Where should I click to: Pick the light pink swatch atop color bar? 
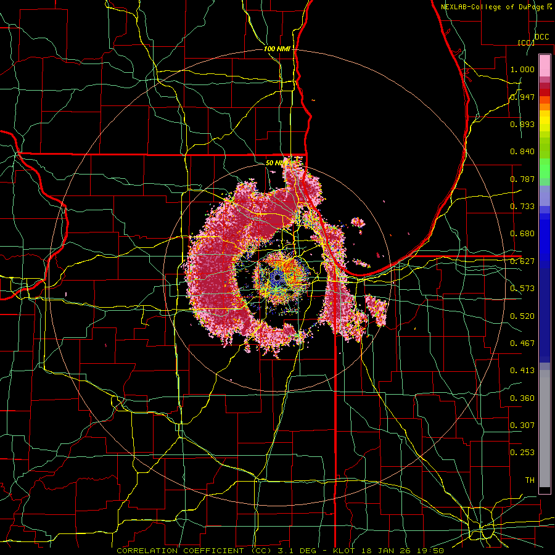click(x=545, y=65)
